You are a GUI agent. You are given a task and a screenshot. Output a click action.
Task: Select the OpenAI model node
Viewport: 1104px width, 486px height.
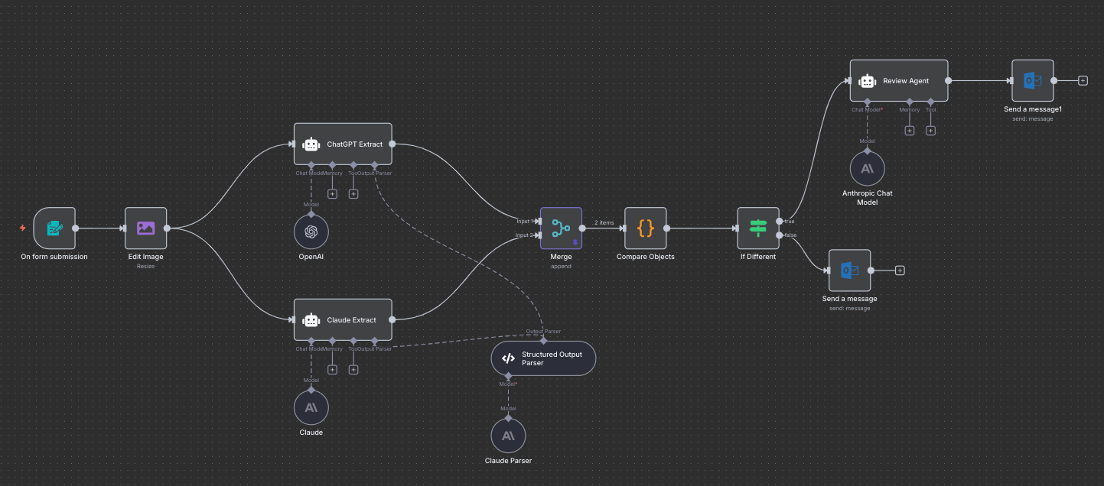[x=311, y=232]
